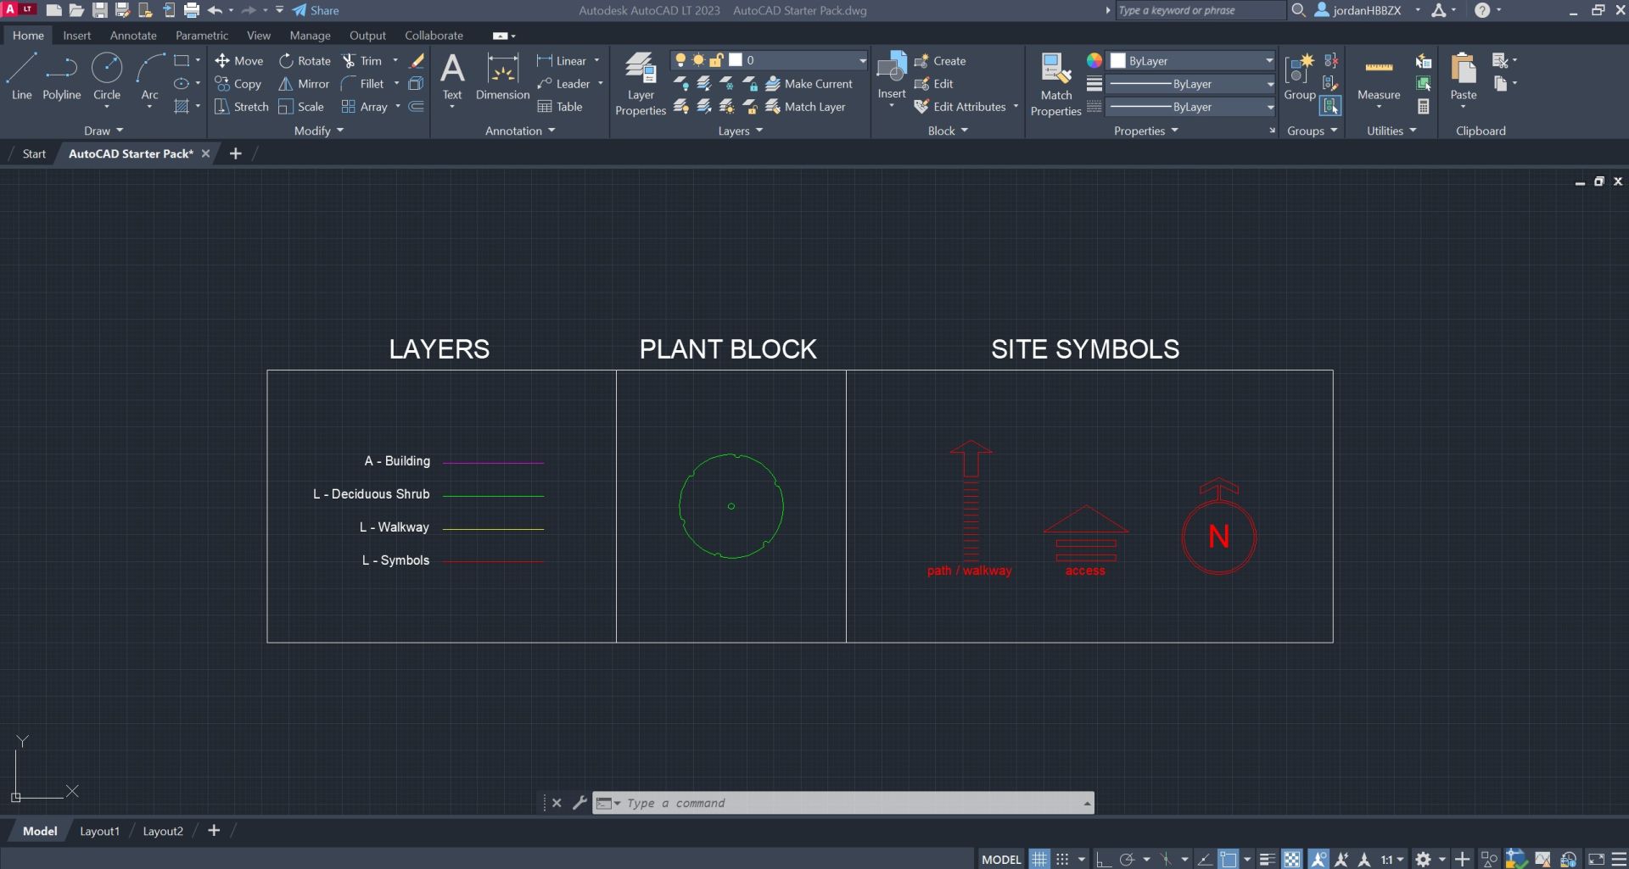Click the Mirror tool

pyautogui.click(x=304, y=84)
